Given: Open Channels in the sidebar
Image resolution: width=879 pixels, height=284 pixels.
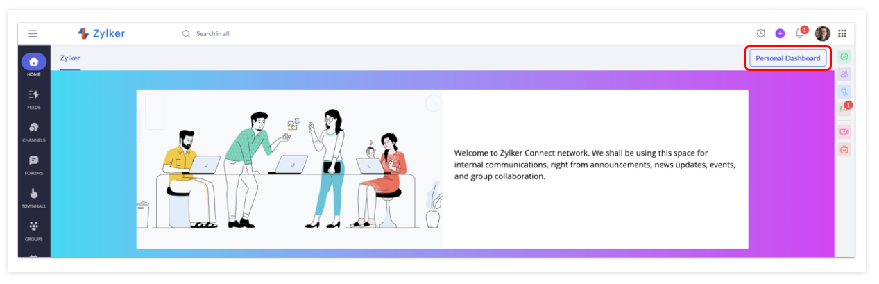Looking at the screenshot, I should [33, 131].
